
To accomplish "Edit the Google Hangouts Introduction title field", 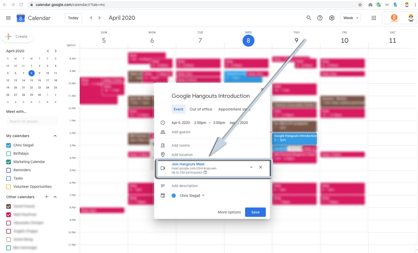I will point(219,96).
